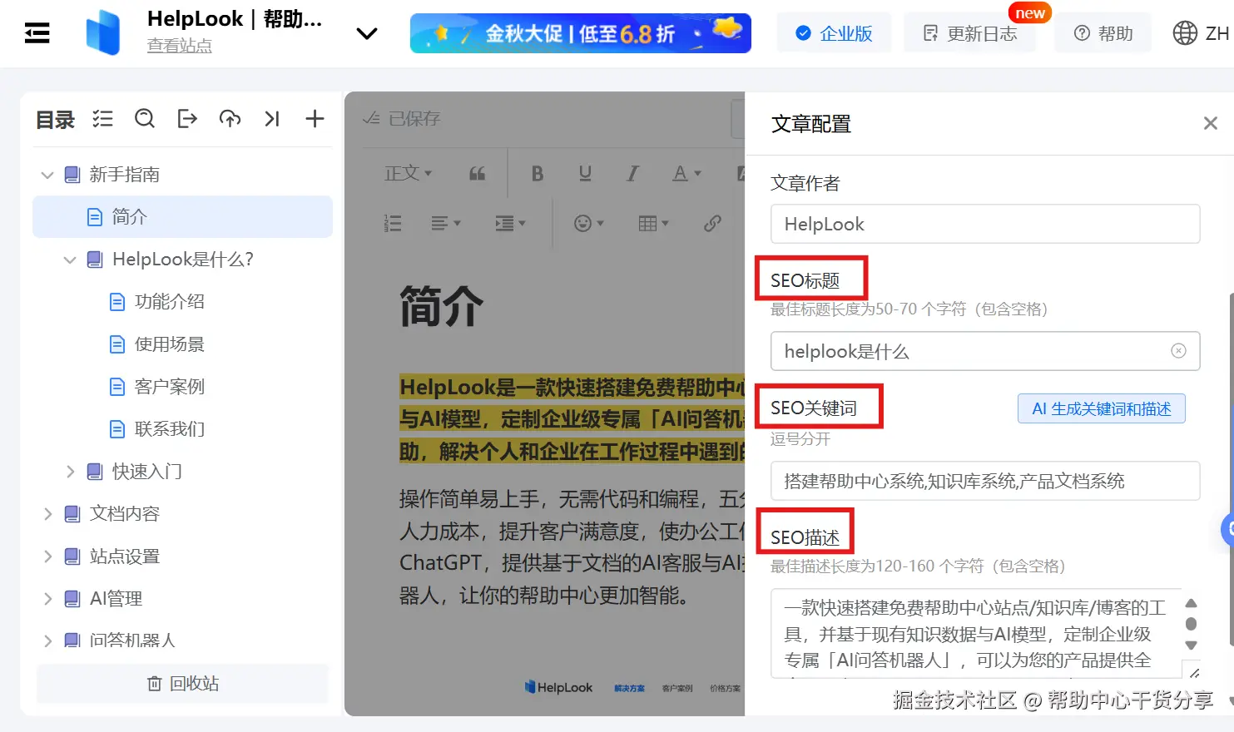Close the 文章配置 panel
The height and width of the screenshot is (732, 1234).
point(1211,123)
